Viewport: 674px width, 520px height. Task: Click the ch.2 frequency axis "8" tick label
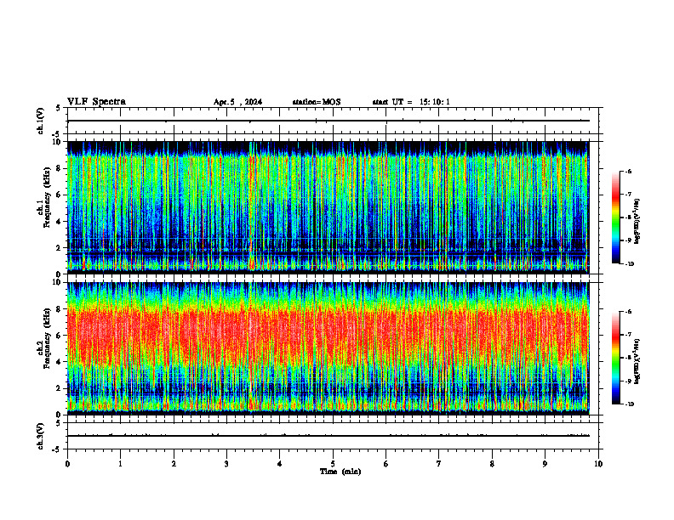pos(59,309)
